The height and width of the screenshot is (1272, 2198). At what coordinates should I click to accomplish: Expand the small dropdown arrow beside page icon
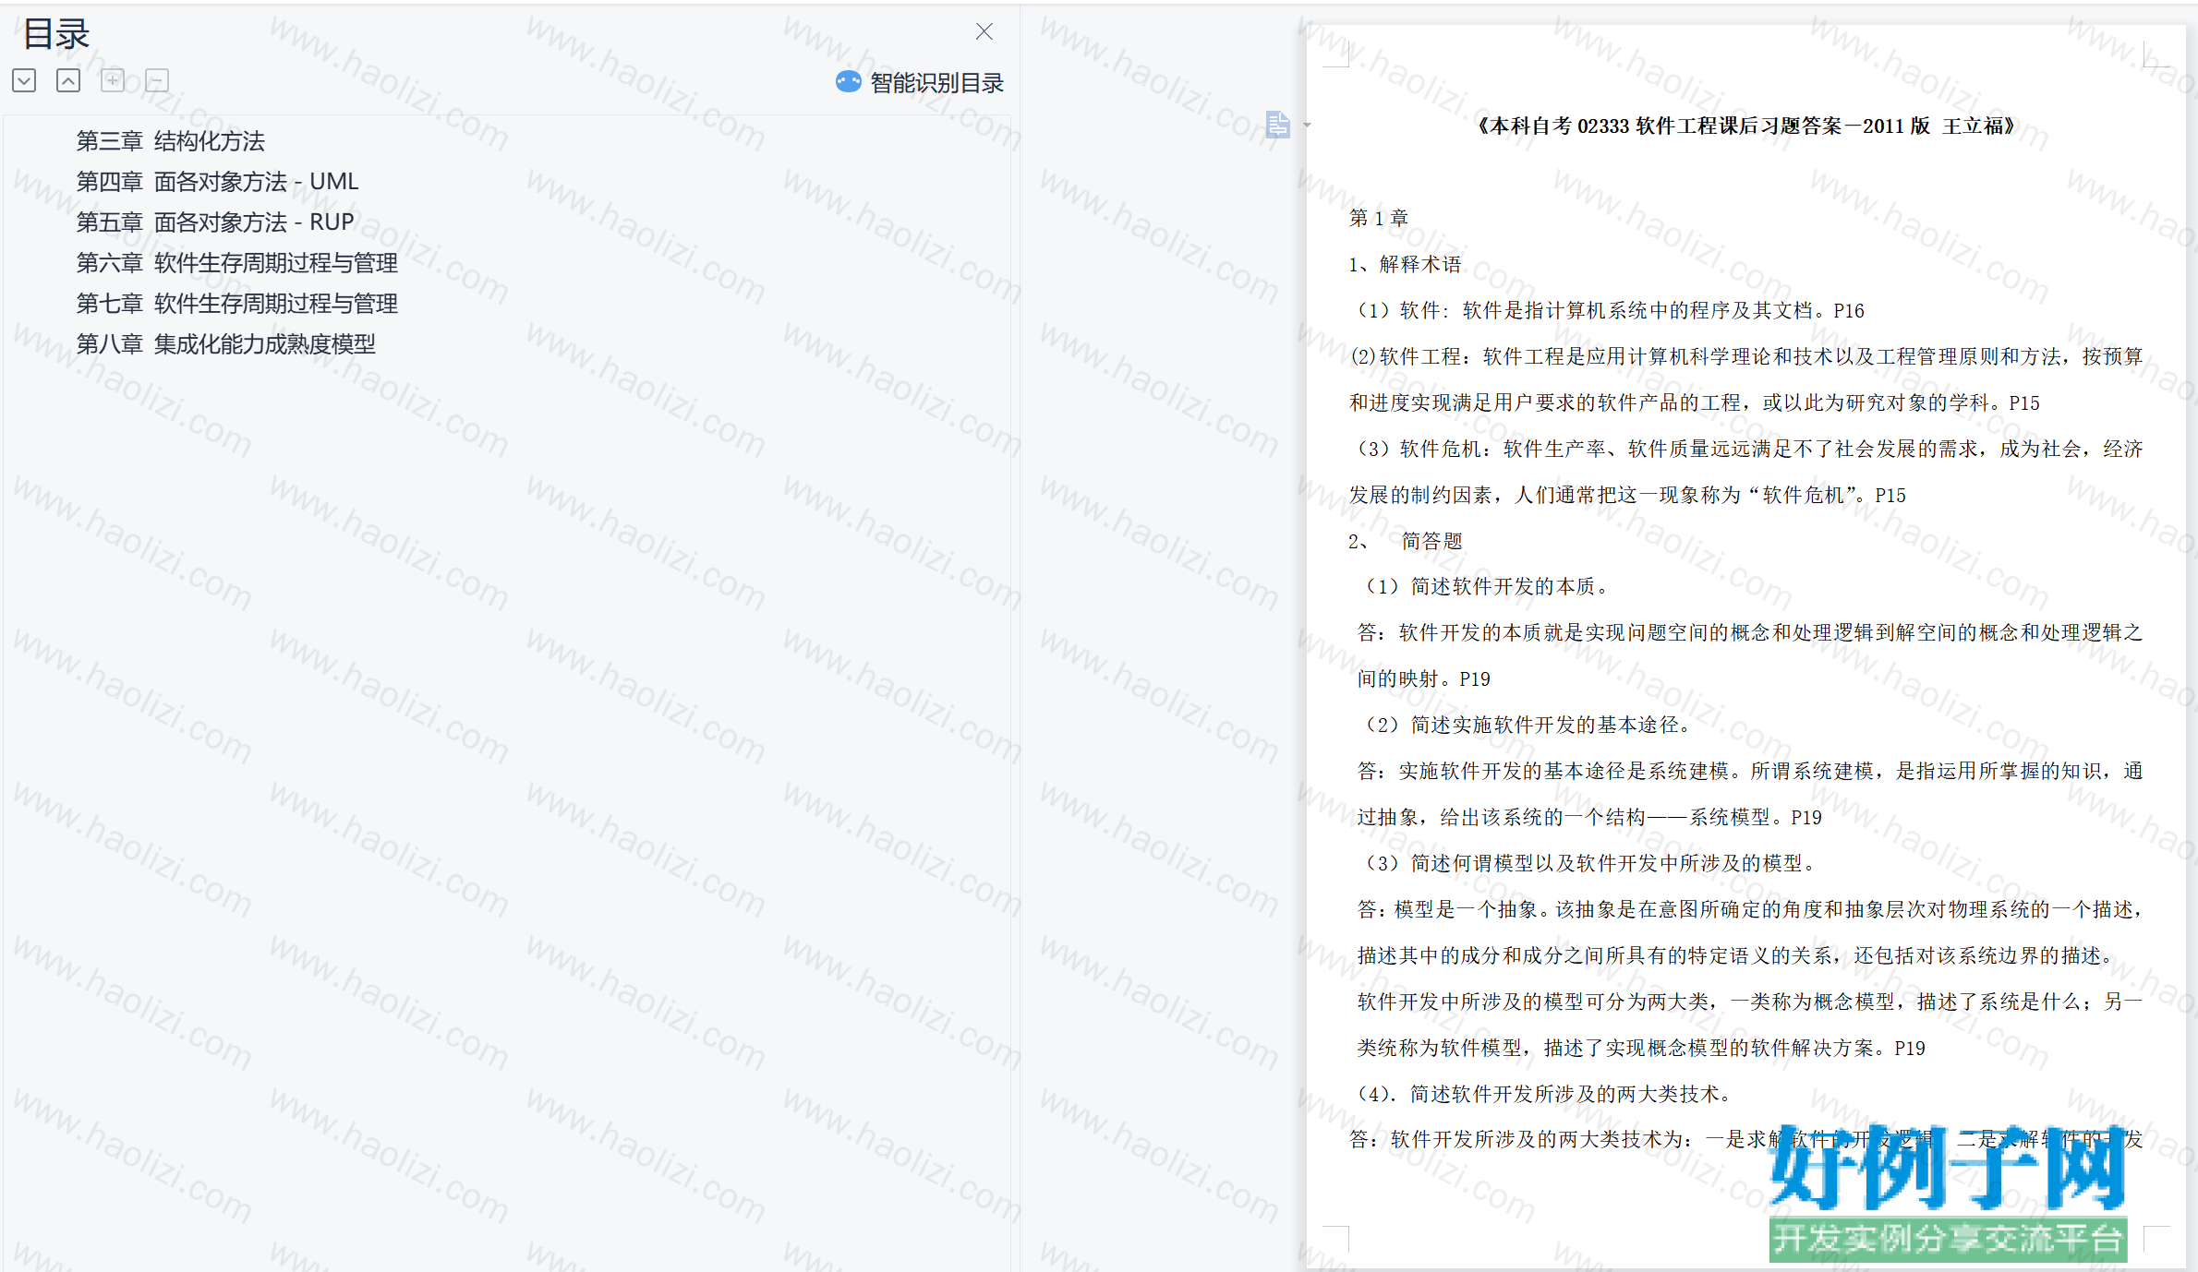point(1307,125)
